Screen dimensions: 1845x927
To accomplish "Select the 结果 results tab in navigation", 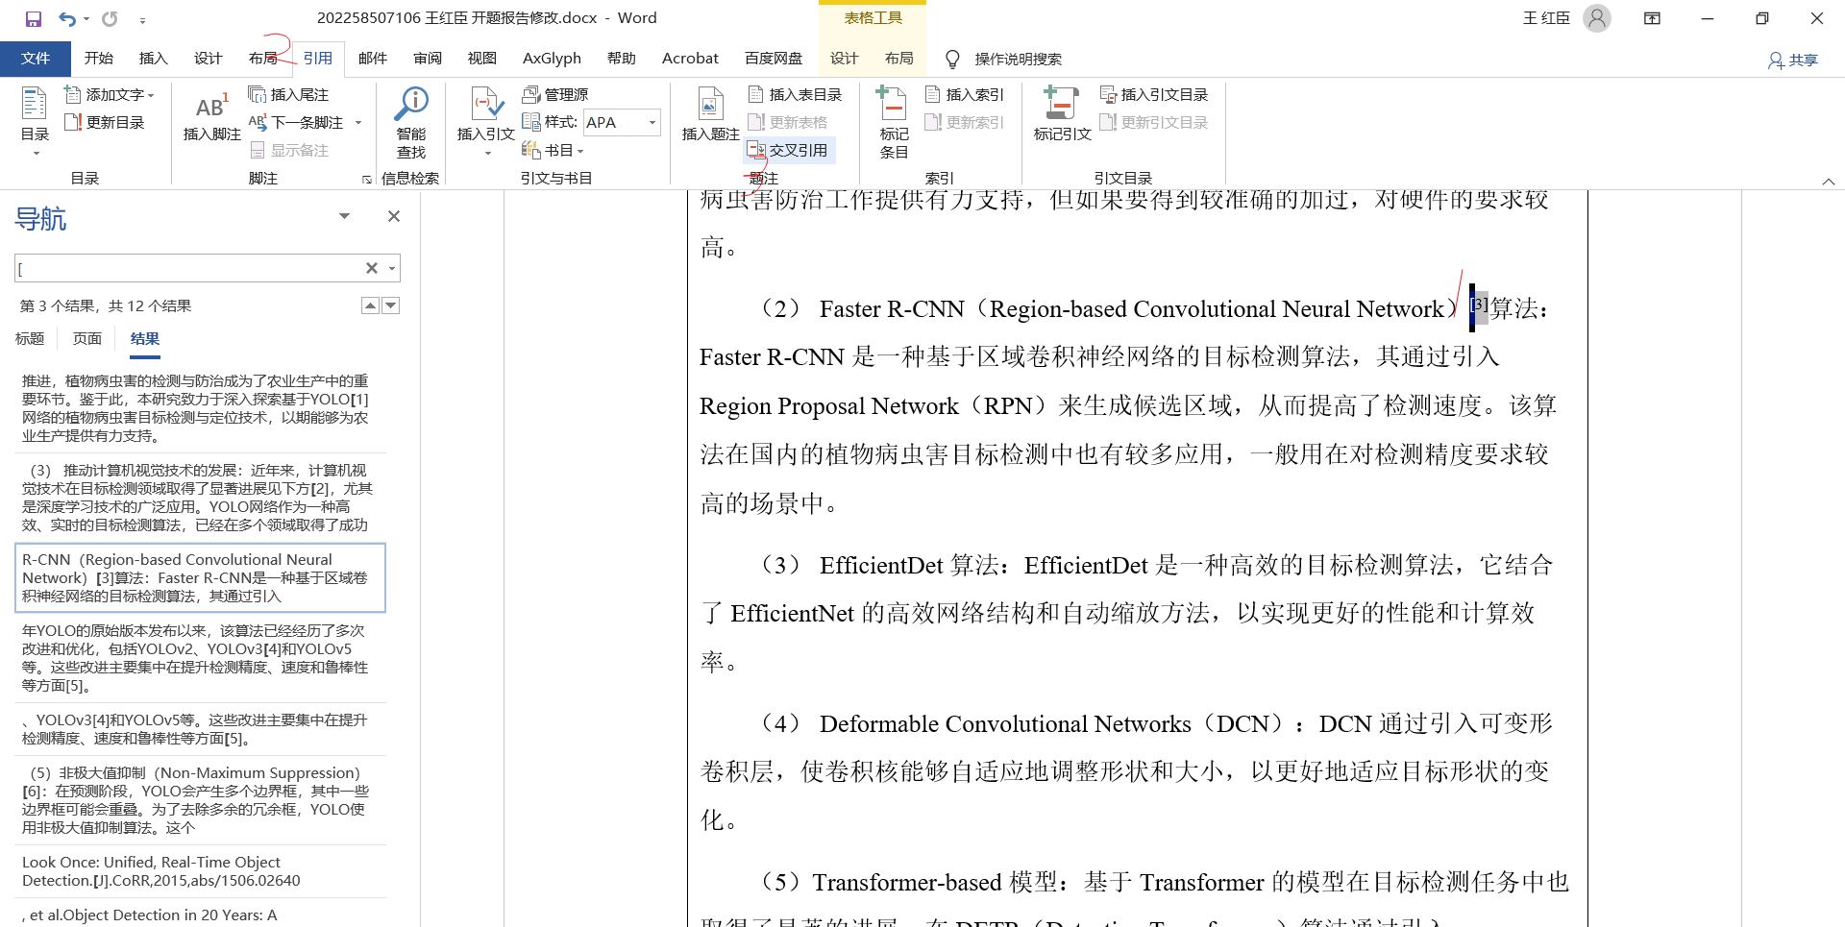I will (145, 339).
